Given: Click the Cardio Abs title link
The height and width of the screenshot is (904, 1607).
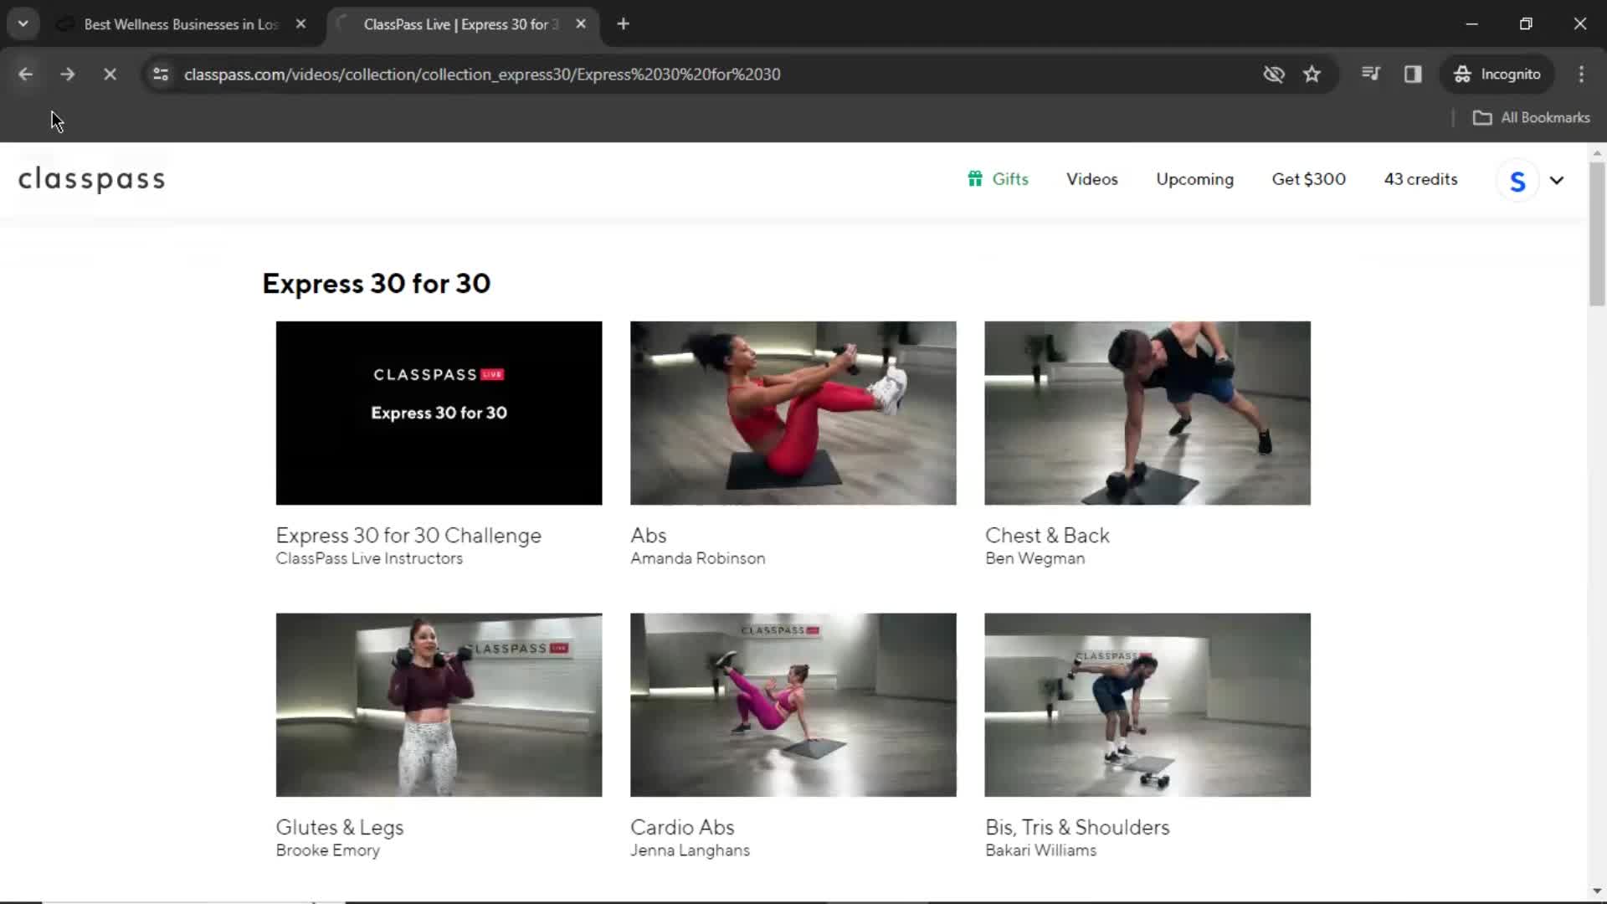Looking at the screenshot, I should tap(682, 828).
